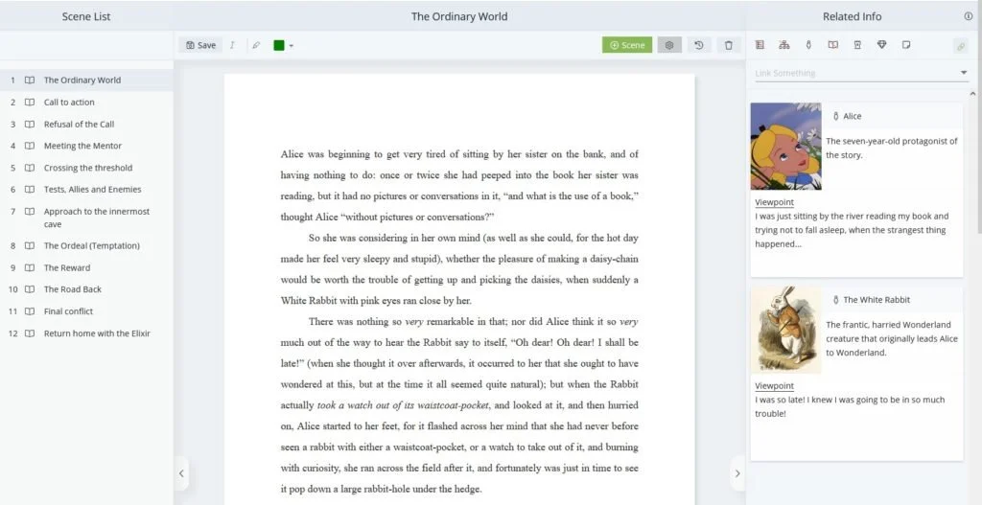Toggle italic text formatting
This screenshot has width=982, height=505.
(232, 45)
